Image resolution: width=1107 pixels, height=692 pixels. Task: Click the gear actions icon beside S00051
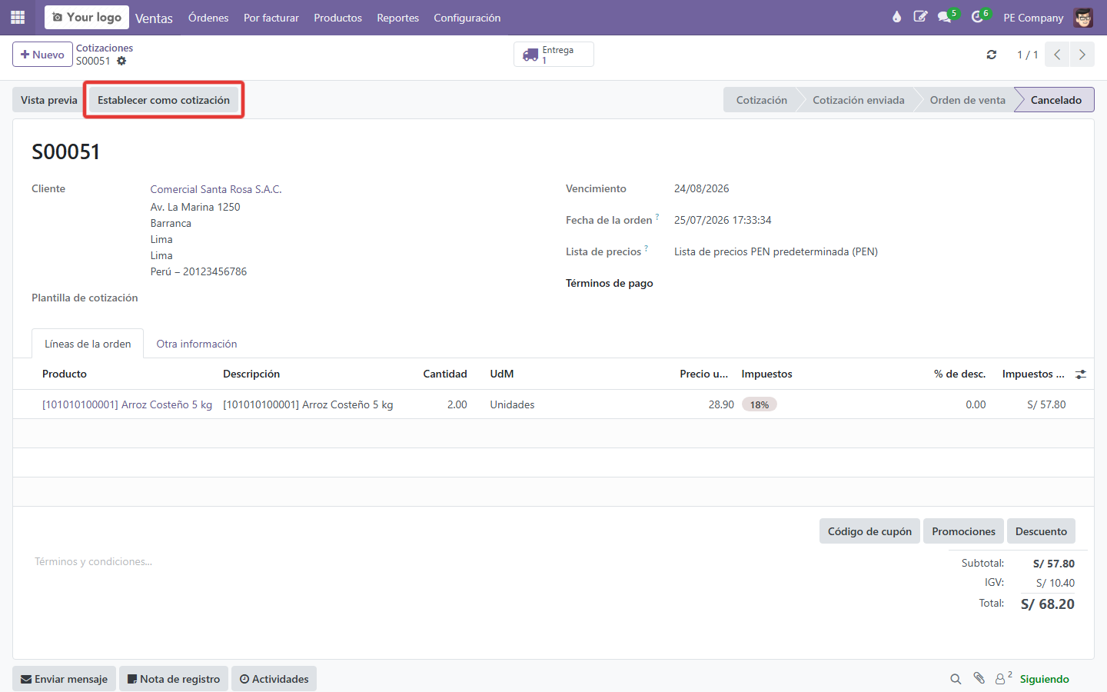coord(121,61)
